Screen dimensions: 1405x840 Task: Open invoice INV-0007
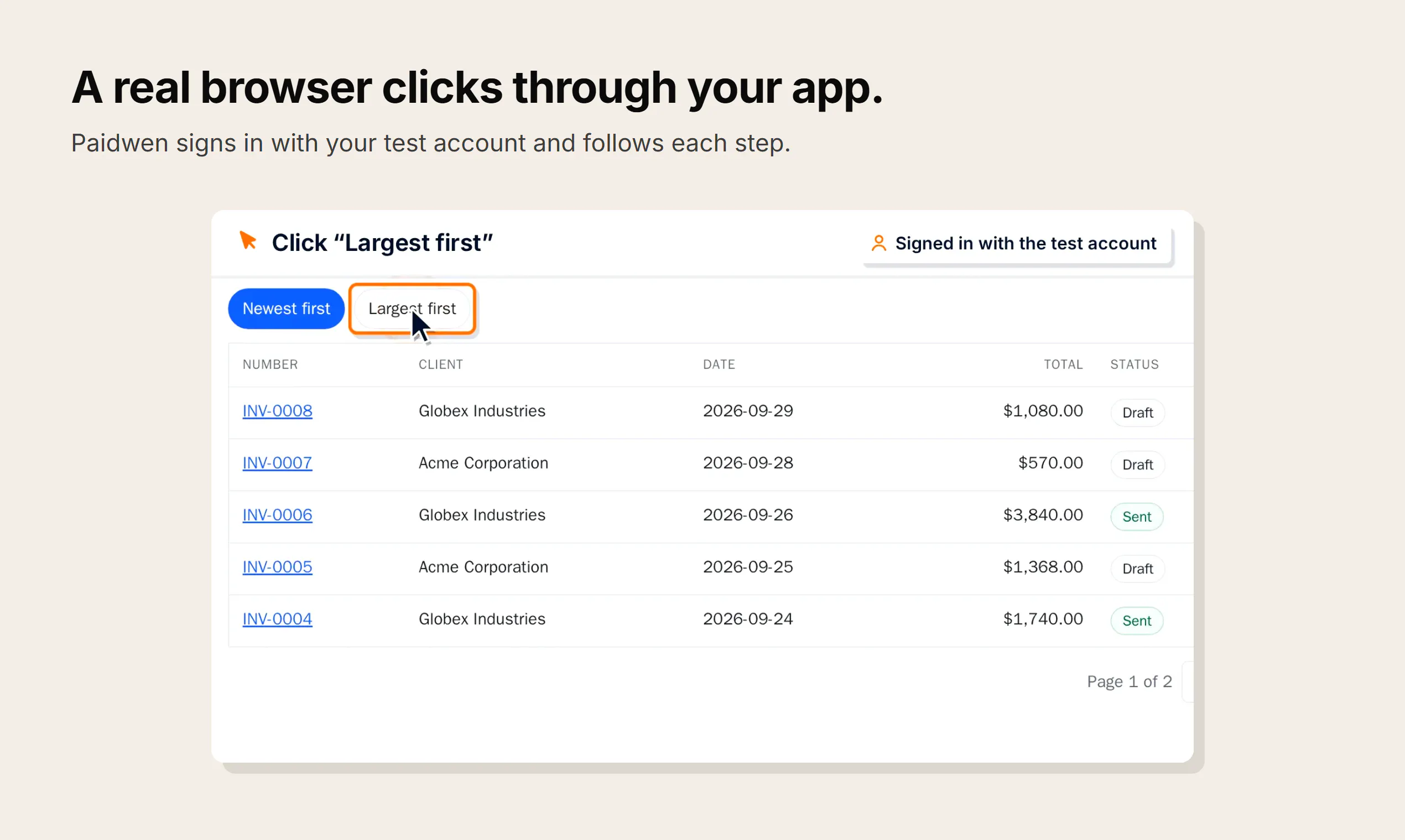point(277,463)
